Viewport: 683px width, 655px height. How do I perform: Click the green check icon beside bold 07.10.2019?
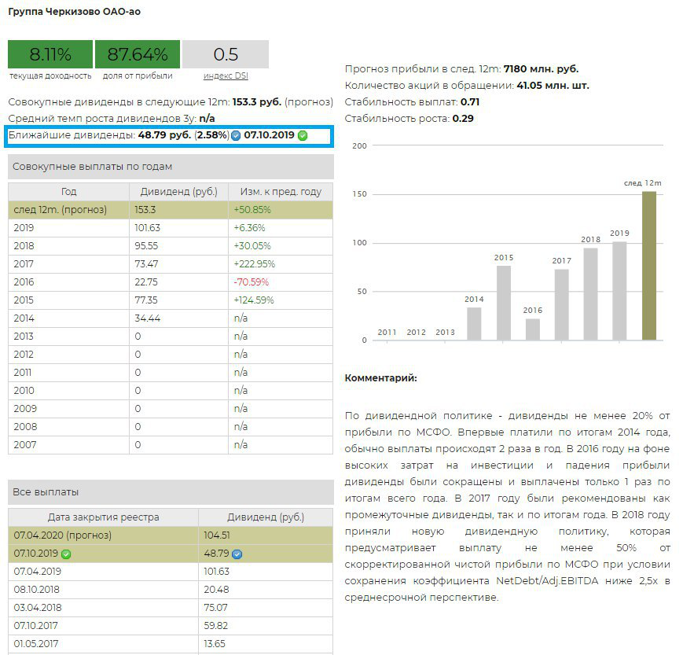coord(303,135)
